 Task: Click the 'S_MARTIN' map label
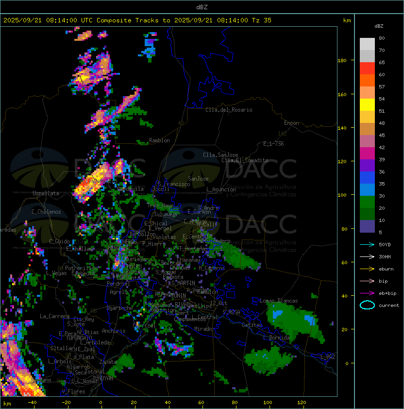[183, 283]
